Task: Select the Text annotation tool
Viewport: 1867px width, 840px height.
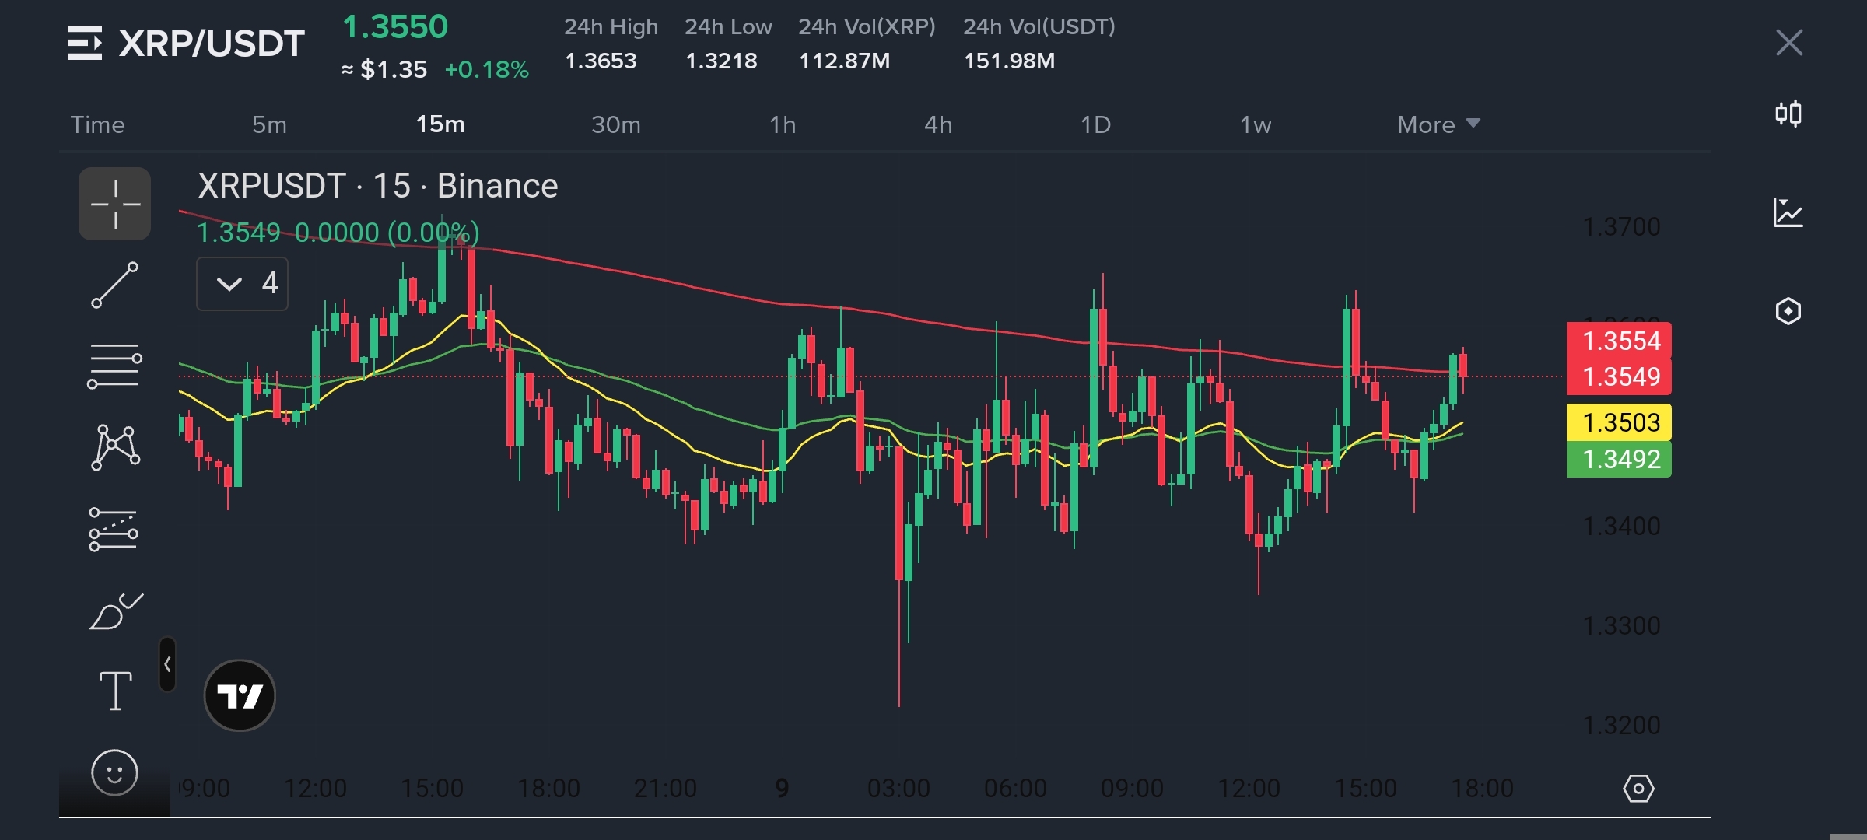Action: click(x=114, y=691)
